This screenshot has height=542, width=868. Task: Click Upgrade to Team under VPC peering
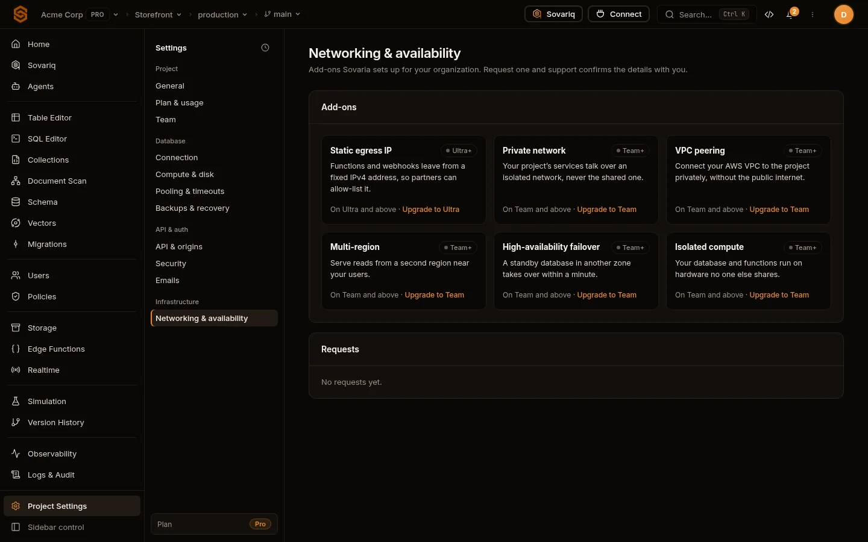(x=779, y=210)
